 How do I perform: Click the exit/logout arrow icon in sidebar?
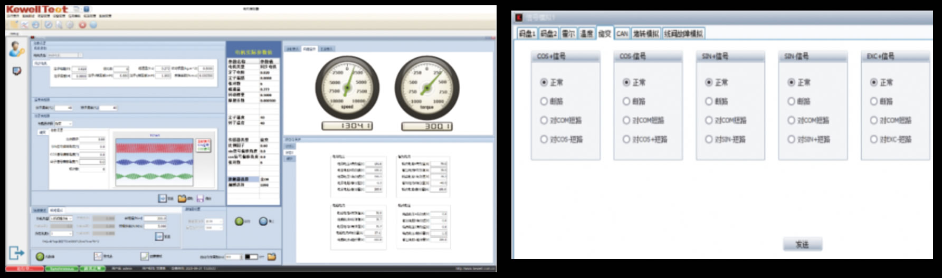click(x=16, y=253)
